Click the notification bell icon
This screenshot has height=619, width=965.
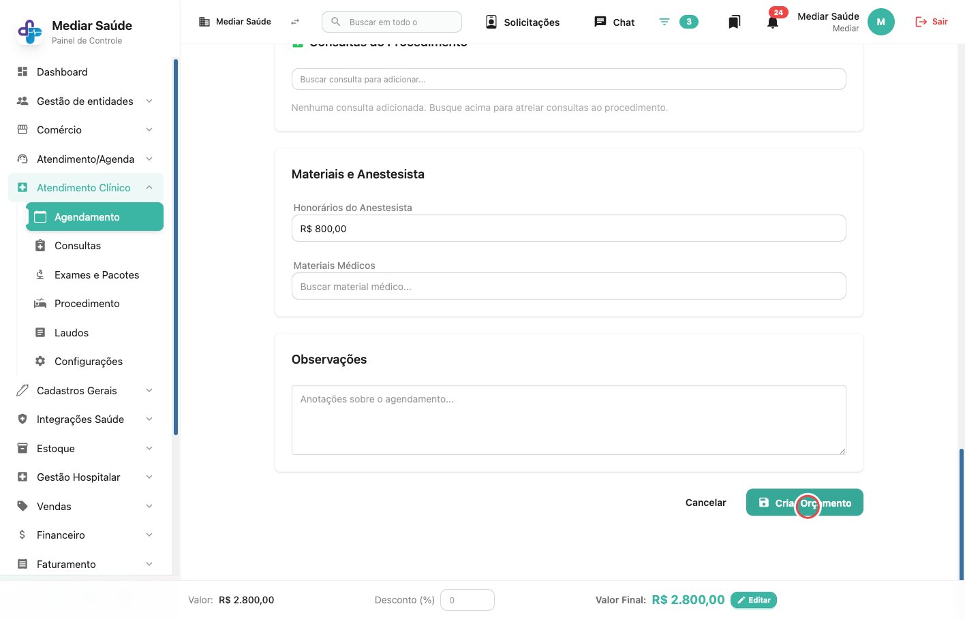773,22
